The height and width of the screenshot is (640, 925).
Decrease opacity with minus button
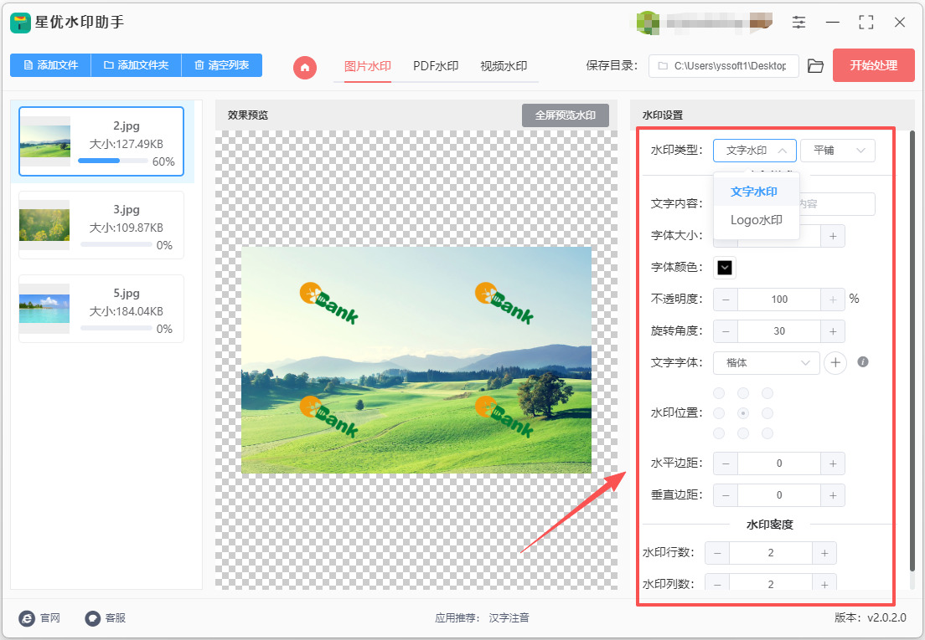pos(726,300)
